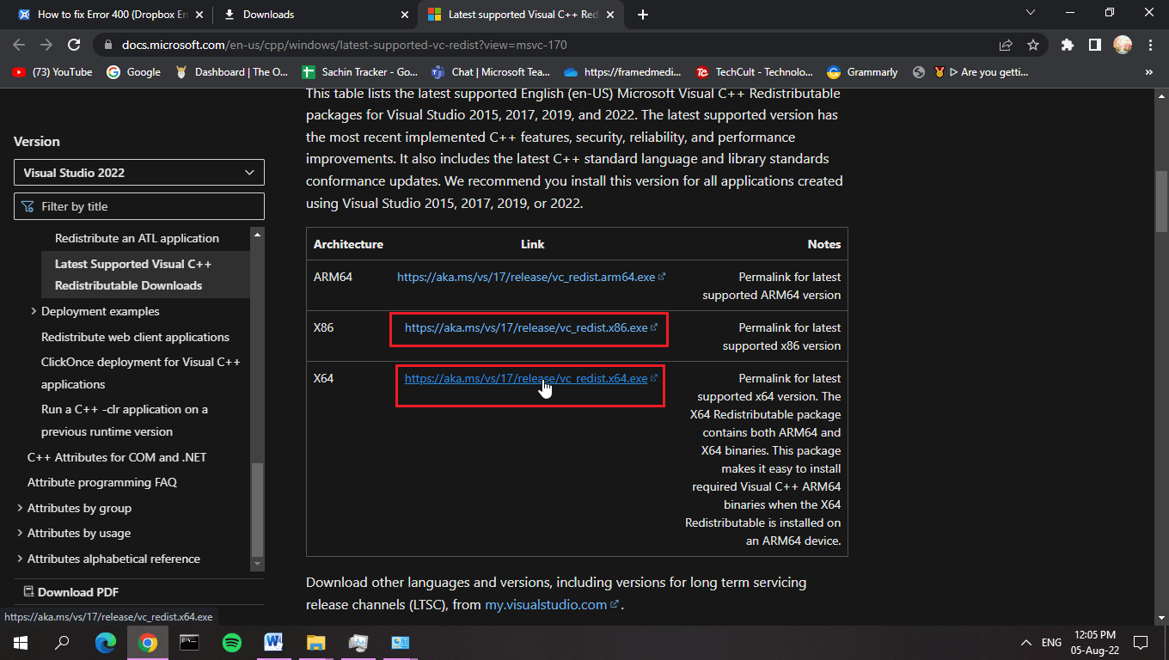
Task: Open the Chrome three-dot menu
Action: pos(1150,45)
